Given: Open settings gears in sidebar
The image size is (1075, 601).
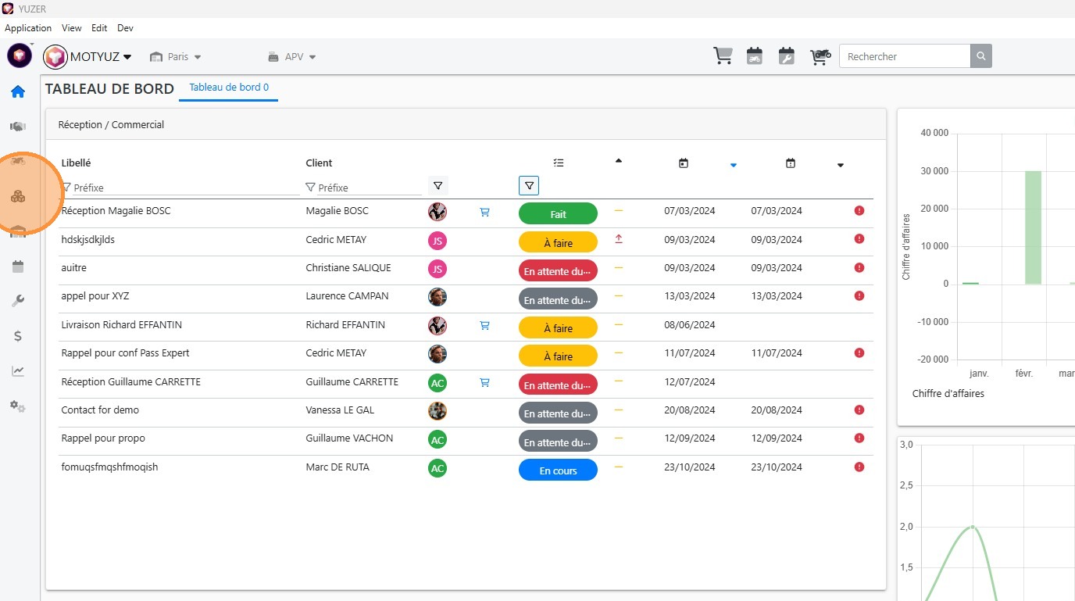Looking at the screenshot, I should point(18,406).
